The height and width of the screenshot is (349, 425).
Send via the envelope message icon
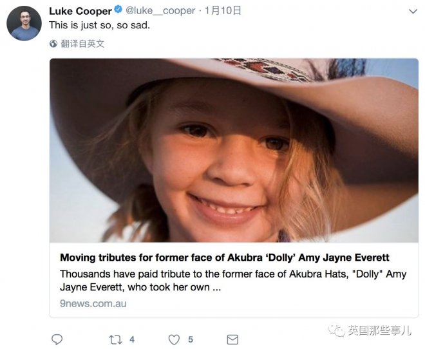point(232,339)
